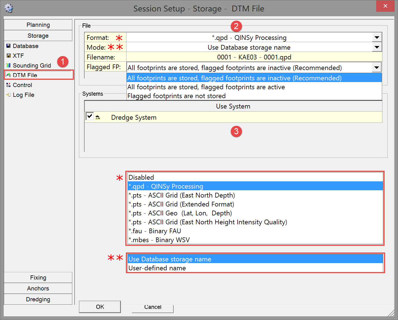398x320 pixels.
Task: Switch to the Dredging section
Action: [38, 299]
